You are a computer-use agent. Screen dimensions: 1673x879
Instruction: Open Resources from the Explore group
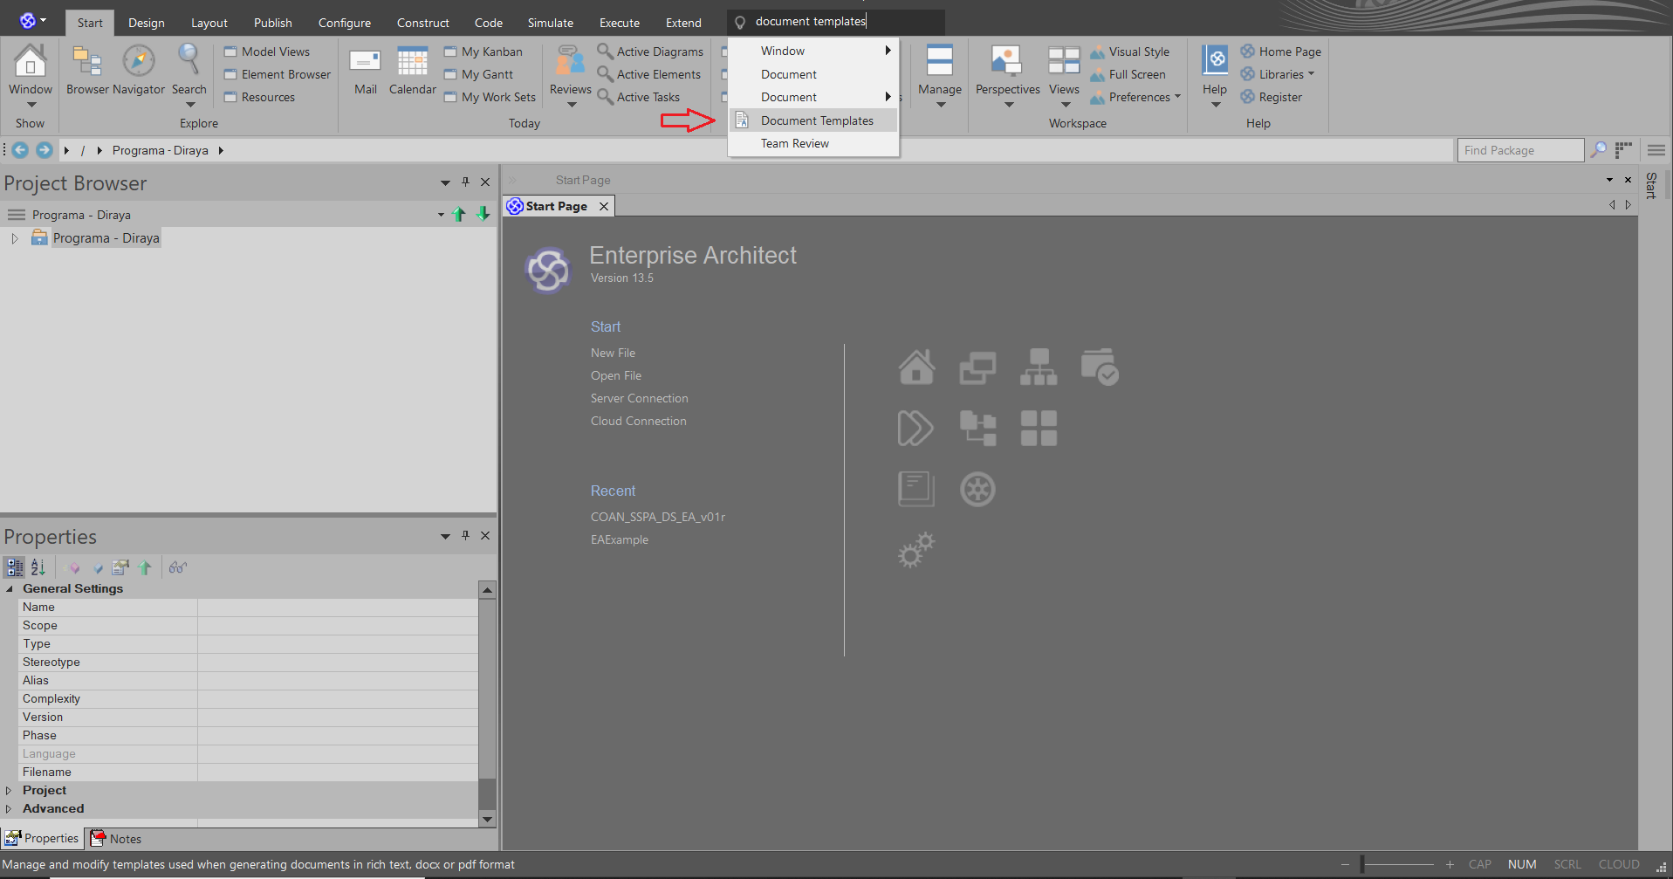pos(260,97)
